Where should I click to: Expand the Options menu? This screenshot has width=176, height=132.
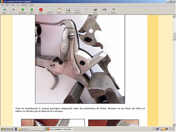point(24,5)
